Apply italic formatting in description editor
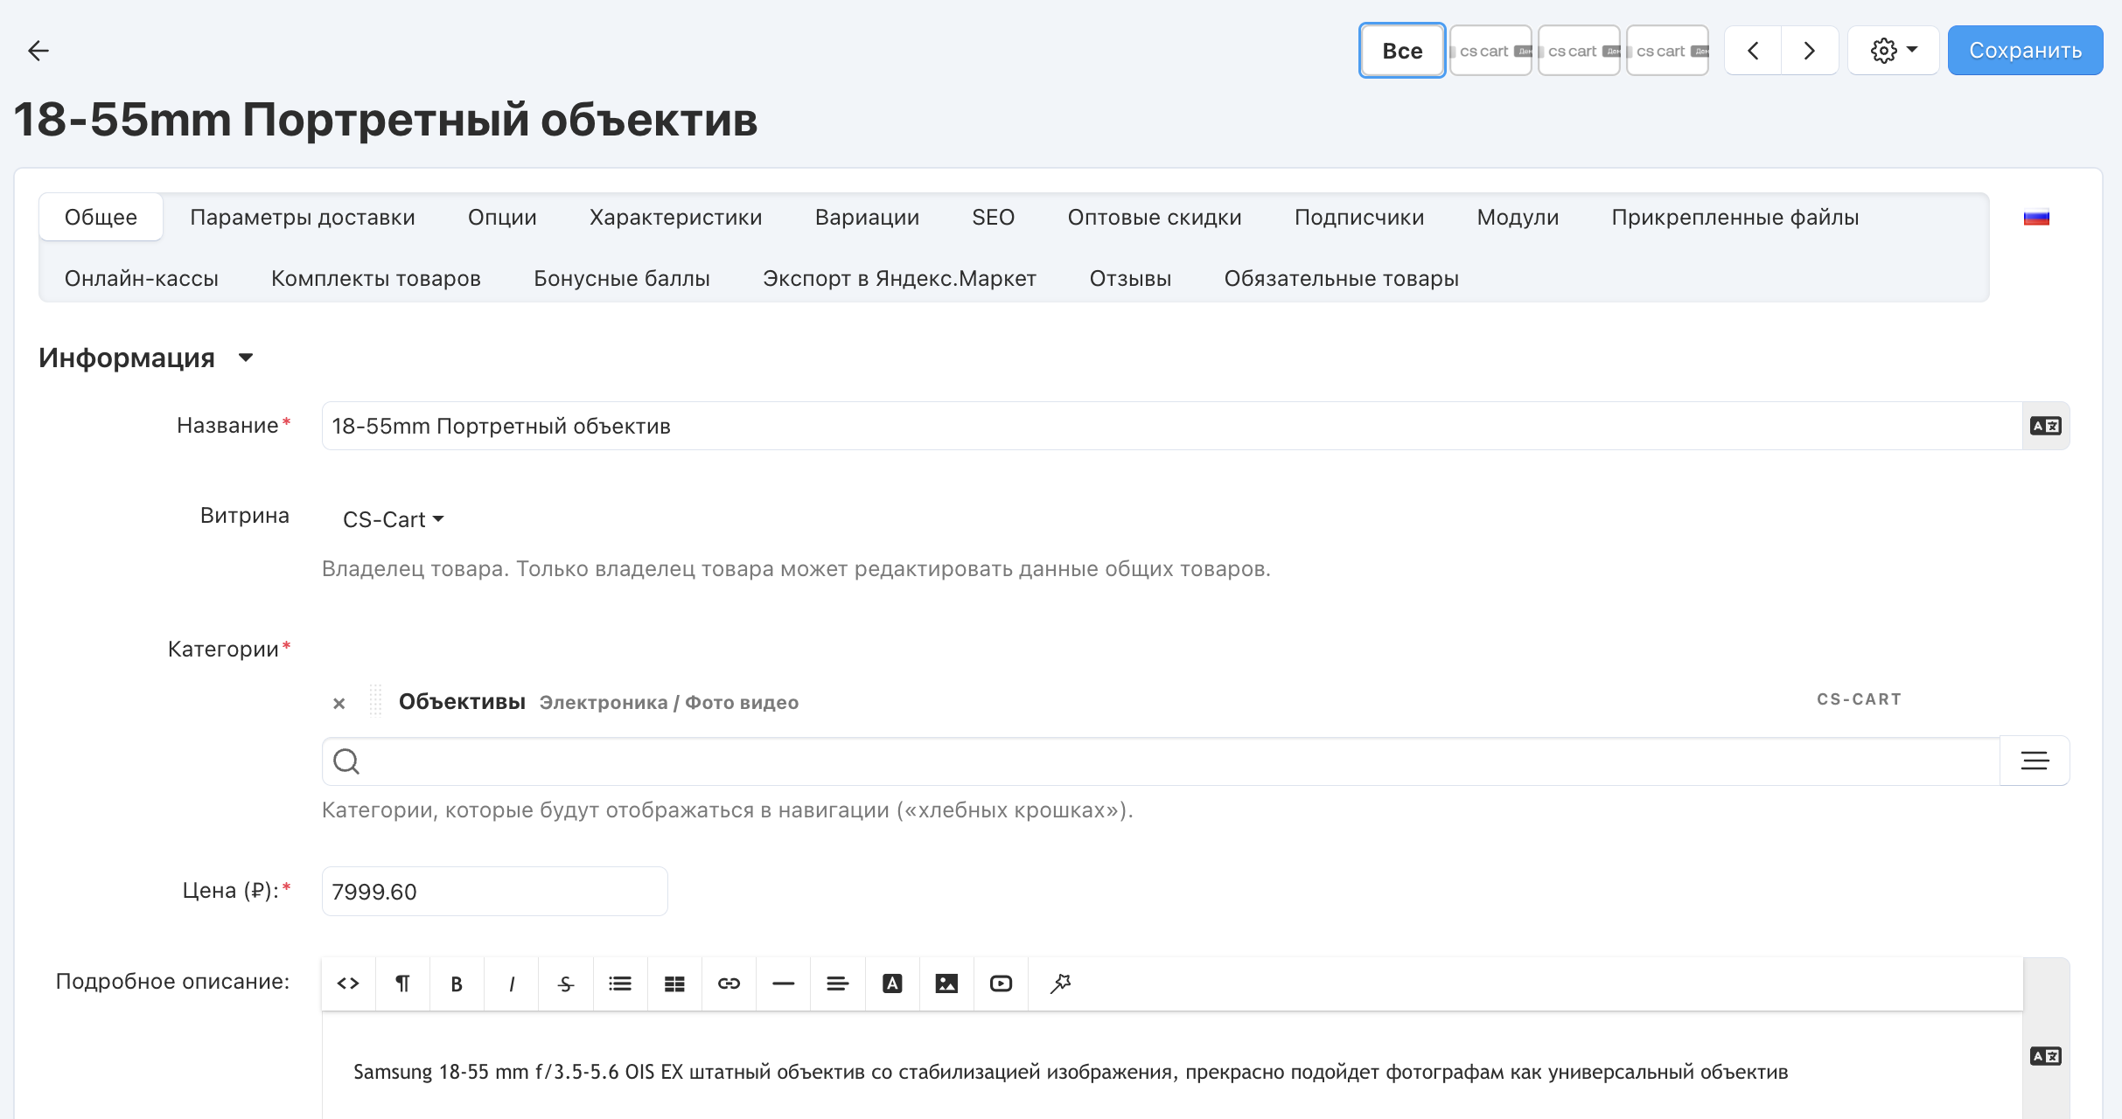 (512, 983)
